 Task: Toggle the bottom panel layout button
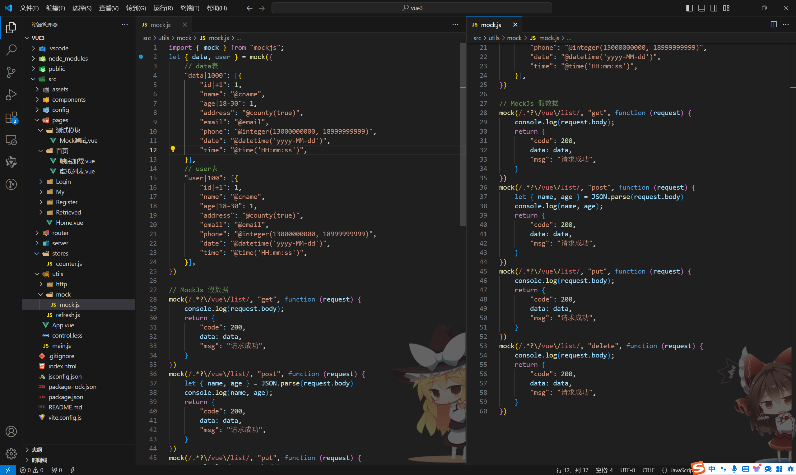coord(701,8)
